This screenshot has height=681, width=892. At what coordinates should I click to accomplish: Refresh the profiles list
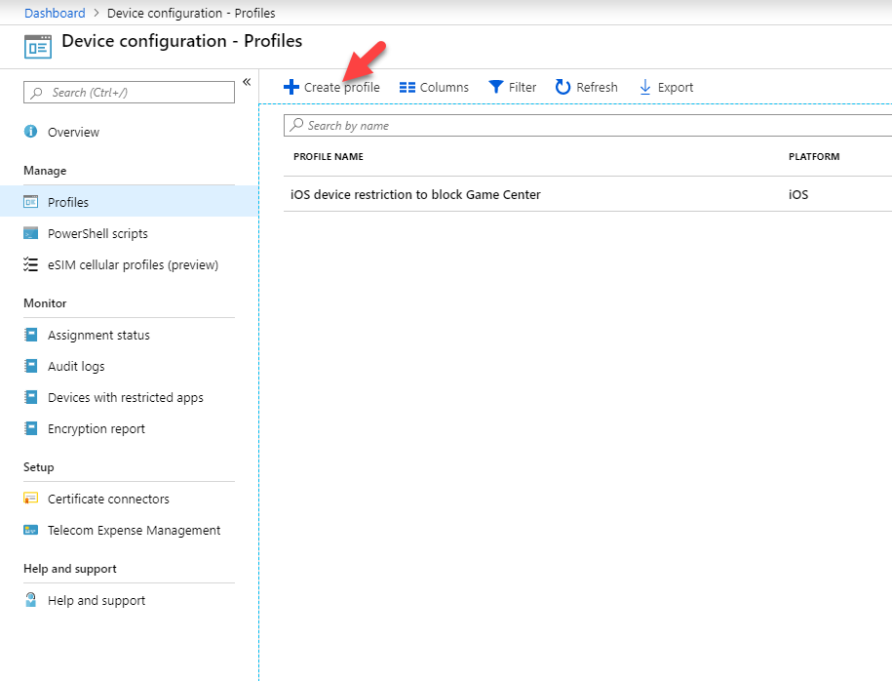click(x=587, y=87)
